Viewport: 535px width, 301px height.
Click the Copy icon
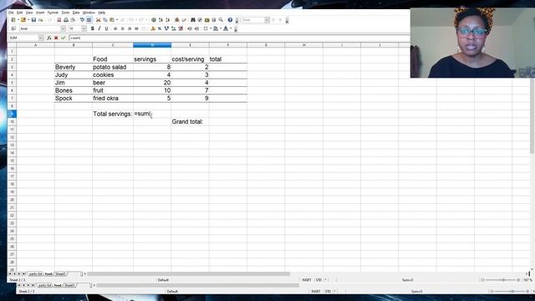click(x=105, y=20)
